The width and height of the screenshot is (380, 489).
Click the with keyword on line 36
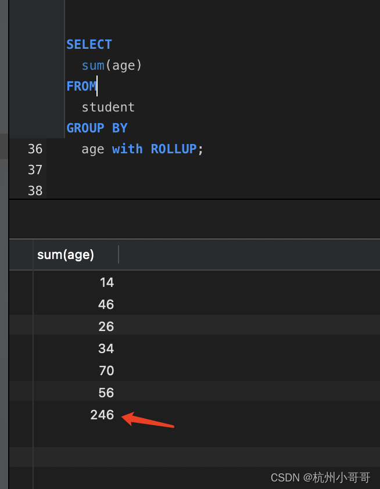[127, 149]
